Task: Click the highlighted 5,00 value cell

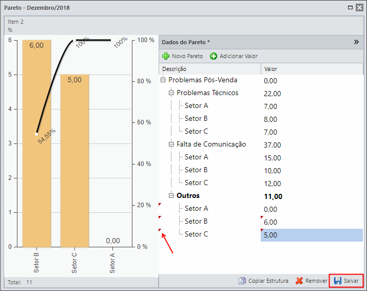Action: [312, 235]
